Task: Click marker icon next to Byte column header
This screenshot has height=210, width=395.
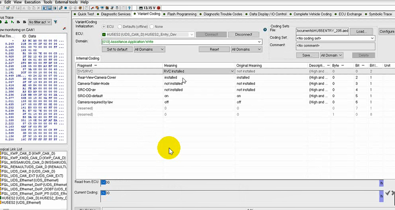Action: (342, 66)
